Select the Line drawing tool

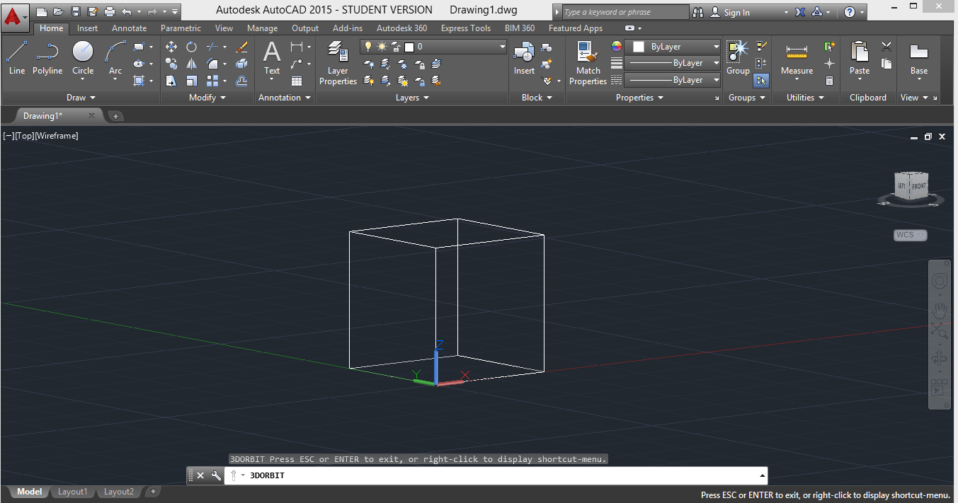pyautogui.click(x=17, y=58)
